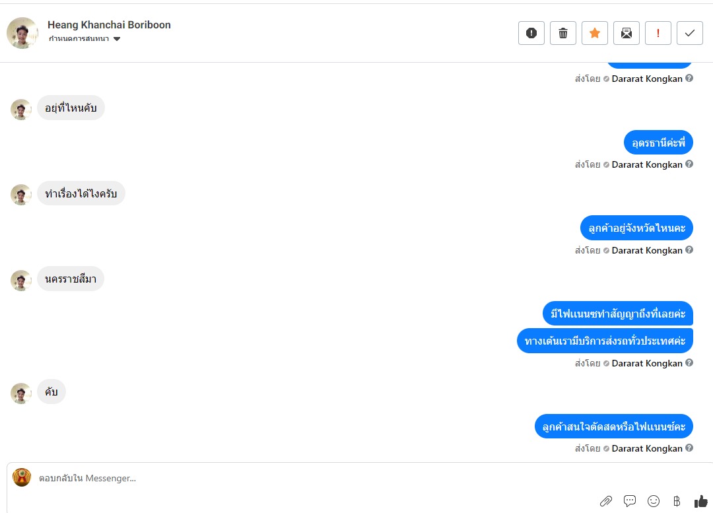Delete conversation using the trash icon
Viewport: 713px width, 513px height.
click(563, 33)
